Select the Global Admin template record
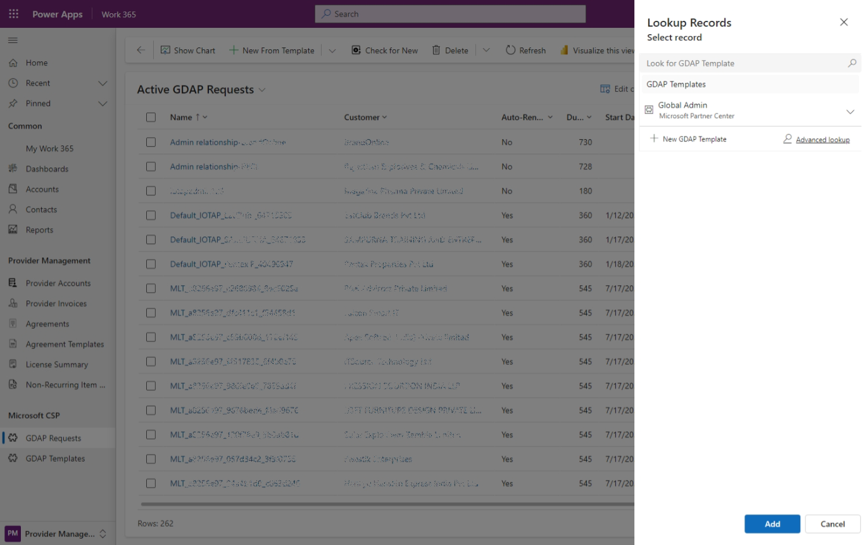Image resolution: width=866 pixels, height=545 pixels. tap(750, 110)
